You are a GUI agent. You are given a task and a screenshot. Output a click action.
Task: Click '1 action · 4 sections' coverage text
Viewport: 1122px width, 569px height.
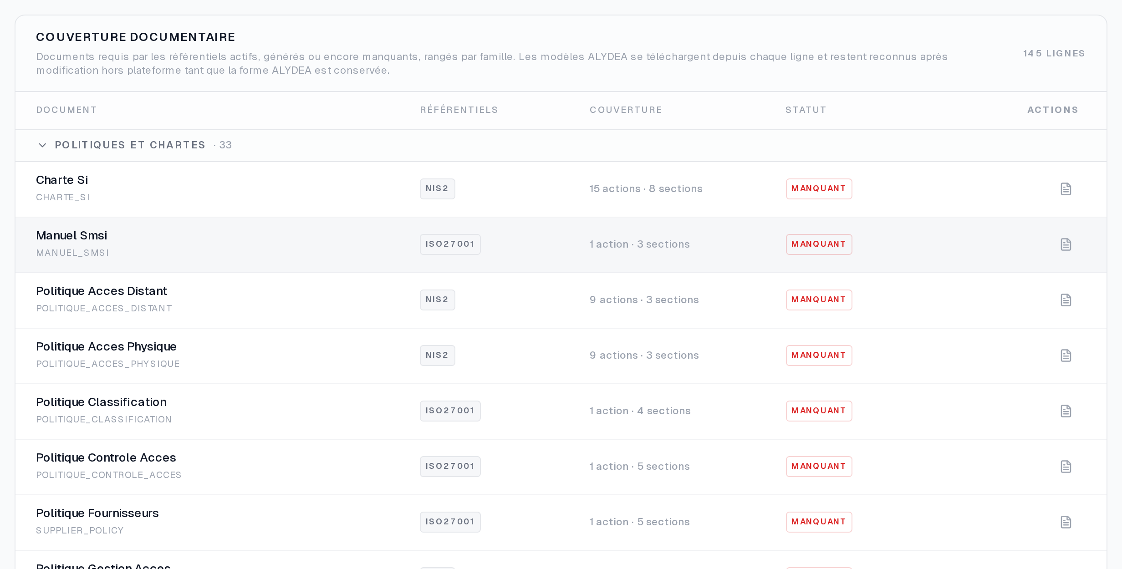pyautogui.click(x=640, y=411)
